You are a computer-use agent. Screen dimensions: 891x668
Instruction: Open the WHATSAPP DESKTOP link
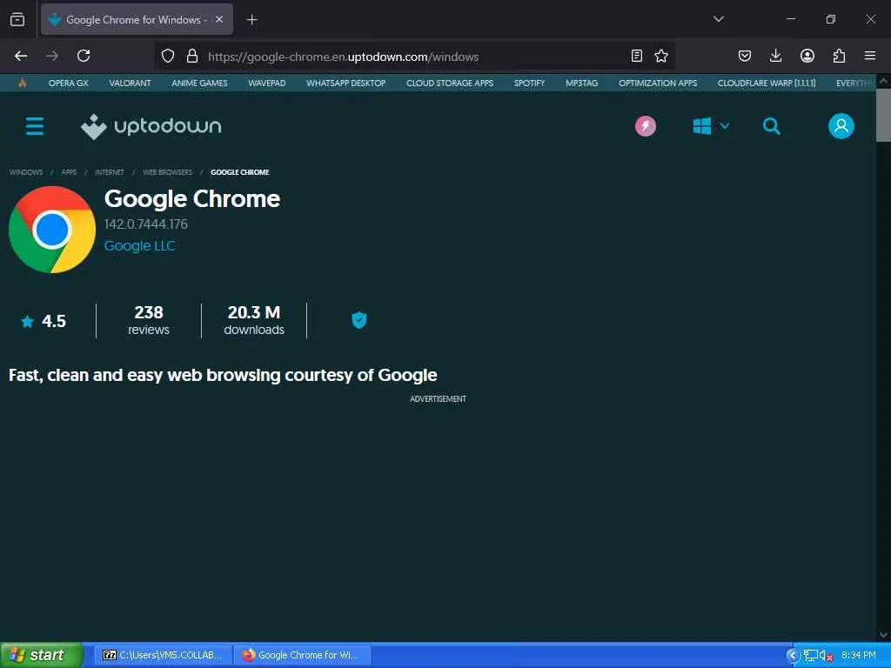click(x=346, y=83)
